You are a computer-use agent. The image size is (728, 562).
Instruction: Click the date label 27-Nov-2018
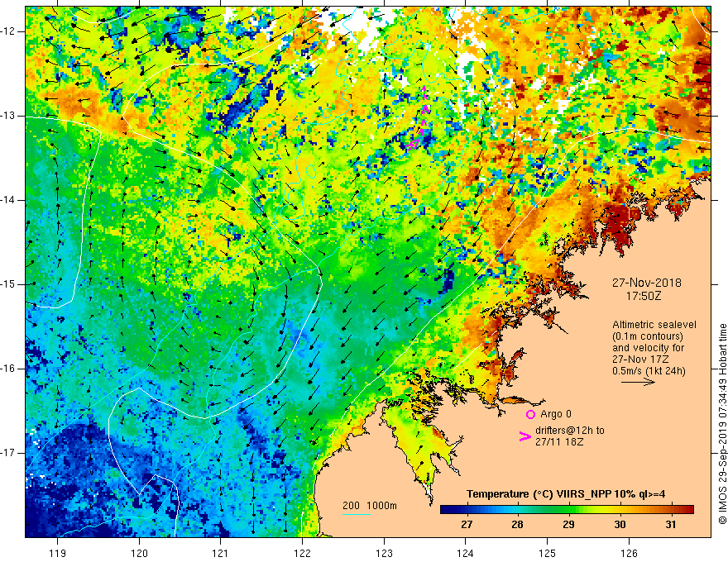(646, 283)
